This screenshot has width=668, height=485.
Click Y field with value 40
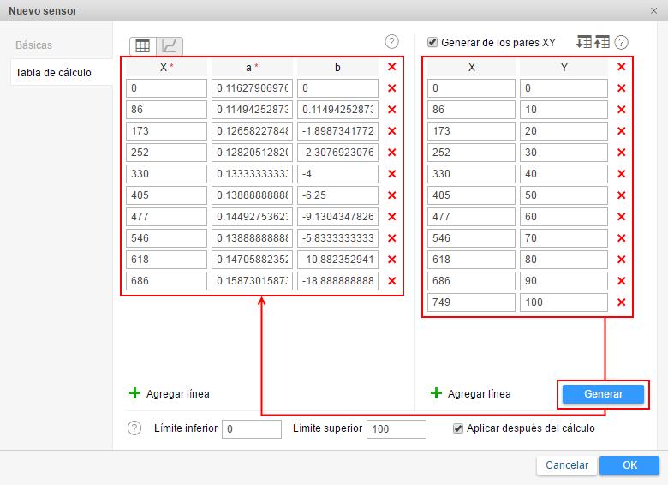pos(564,174)
